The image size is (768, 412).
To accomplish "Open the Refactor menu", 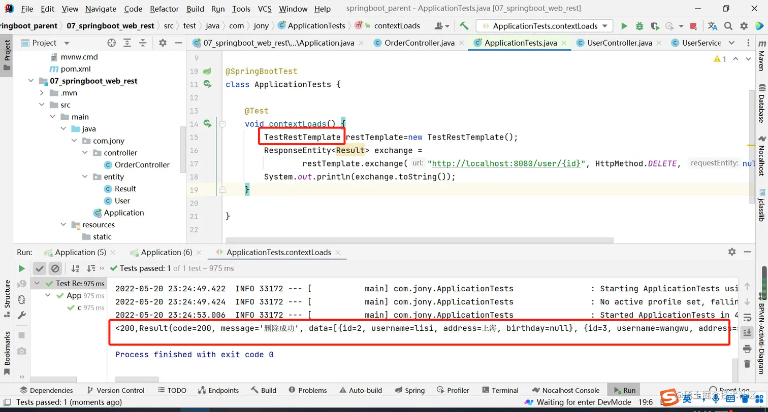I will pyautogui.click(x=164, y=9).
